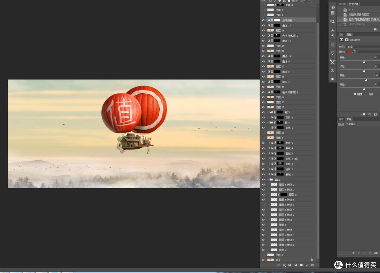Open the 预设 preset dropdown
This screenshot has height=273, width=380.
pos(363,46)
